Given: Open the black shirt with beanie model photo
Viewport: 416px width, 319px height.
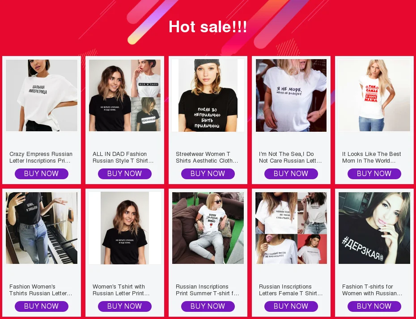Looking at the screenshot, I should (x=208, y=95).
